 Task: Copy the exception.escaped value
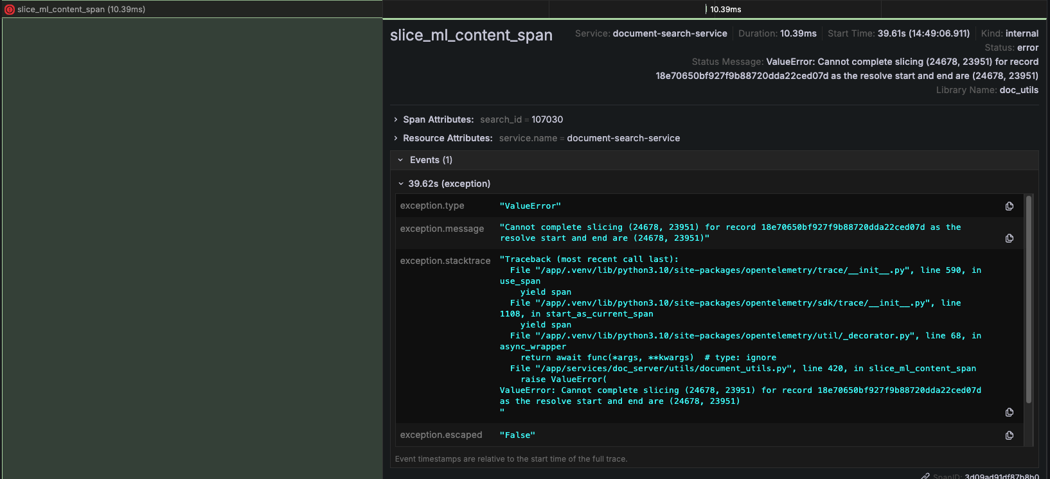click(1009, 435)
